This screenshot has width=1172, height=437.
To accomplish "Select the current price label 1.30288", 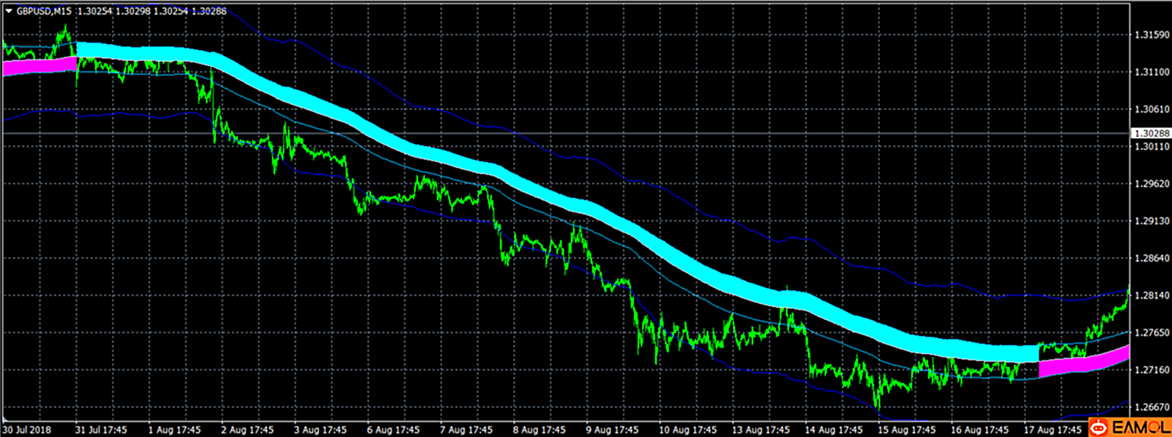I will click(x=1151, y=133).
